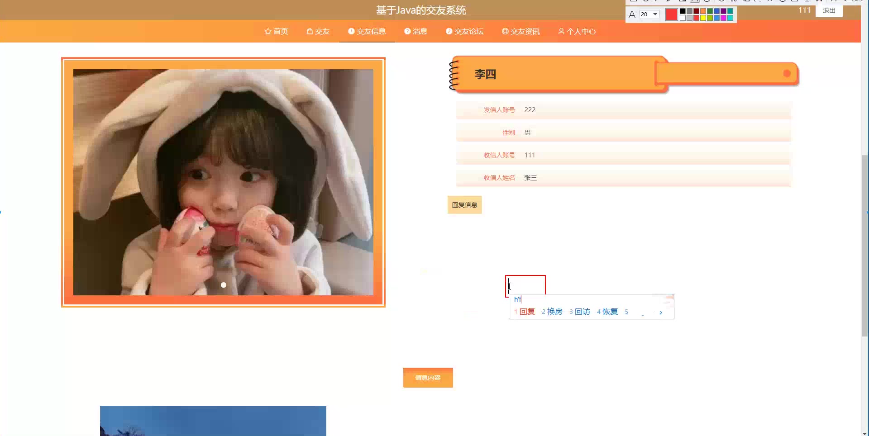Viewport: 869px width, 436px height.
Task: Pick the orange color swatch
Action: [703, 11]
